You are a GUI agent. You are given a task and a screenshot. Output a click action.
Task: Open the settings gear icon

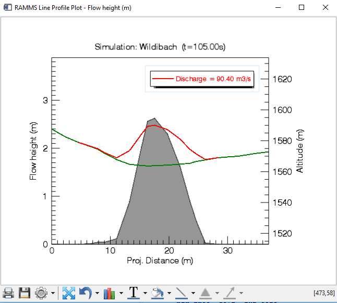pyautogui.click(x=41, y=293)
